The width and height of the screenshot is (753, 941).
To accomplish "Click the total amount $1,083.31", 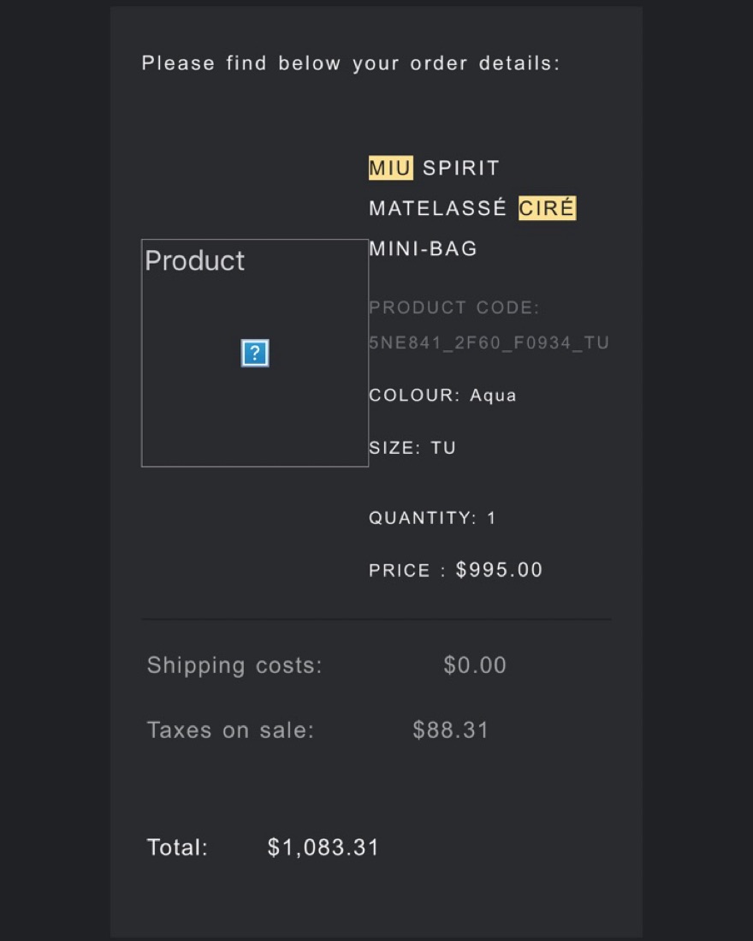I will 323,848.
